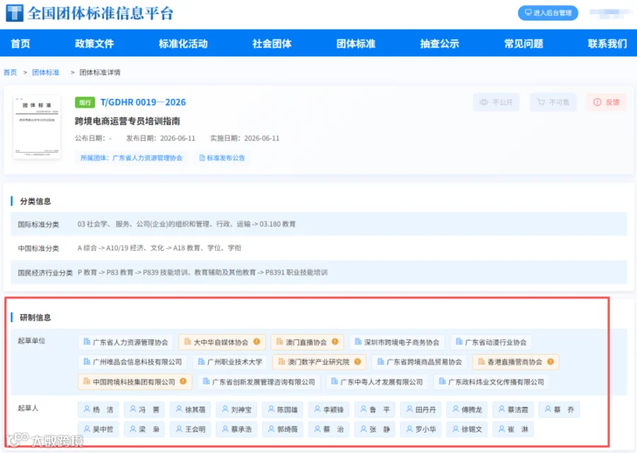637x453 pixels.
Task: Click person icon beside 田丹丹
Action: [x=410, y=409]
